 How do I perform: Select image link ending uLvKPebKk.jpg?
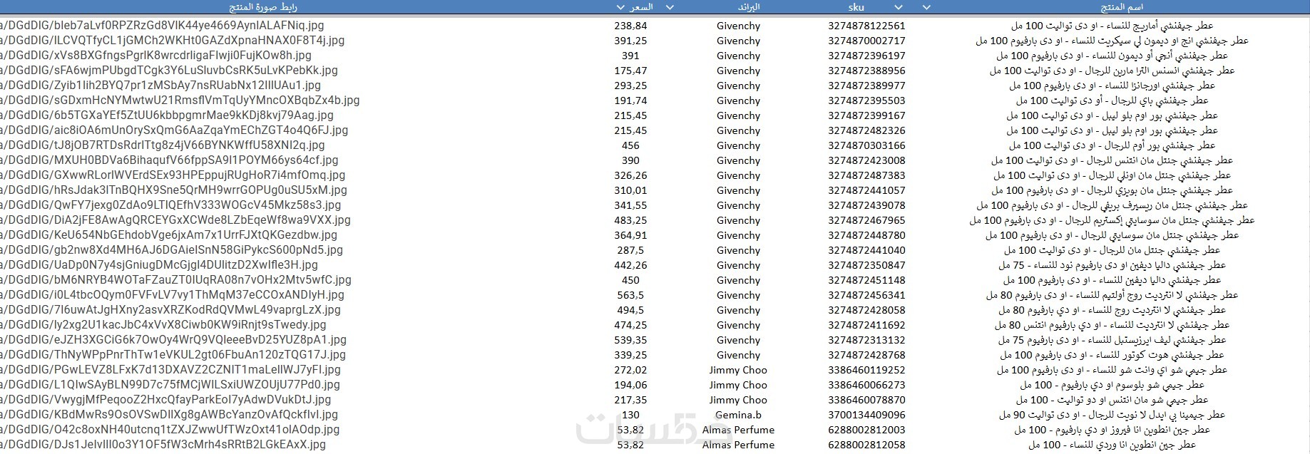169,71
